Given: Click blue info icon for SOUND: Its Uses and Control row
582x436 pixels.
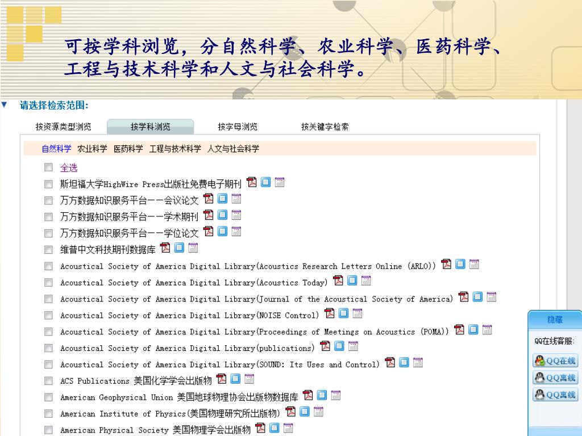Looking at the screenshot, I should pyautogui.click(x=404, y=362).
